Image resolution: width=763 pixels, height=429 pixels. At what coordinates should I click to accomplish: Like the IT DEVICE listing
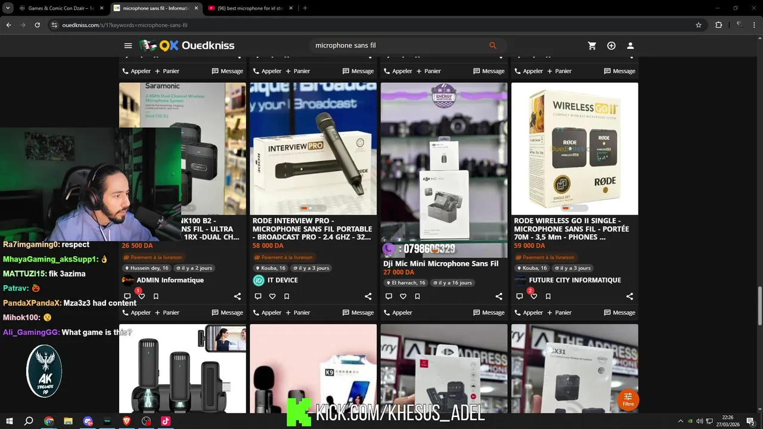[x=272, y=296]
